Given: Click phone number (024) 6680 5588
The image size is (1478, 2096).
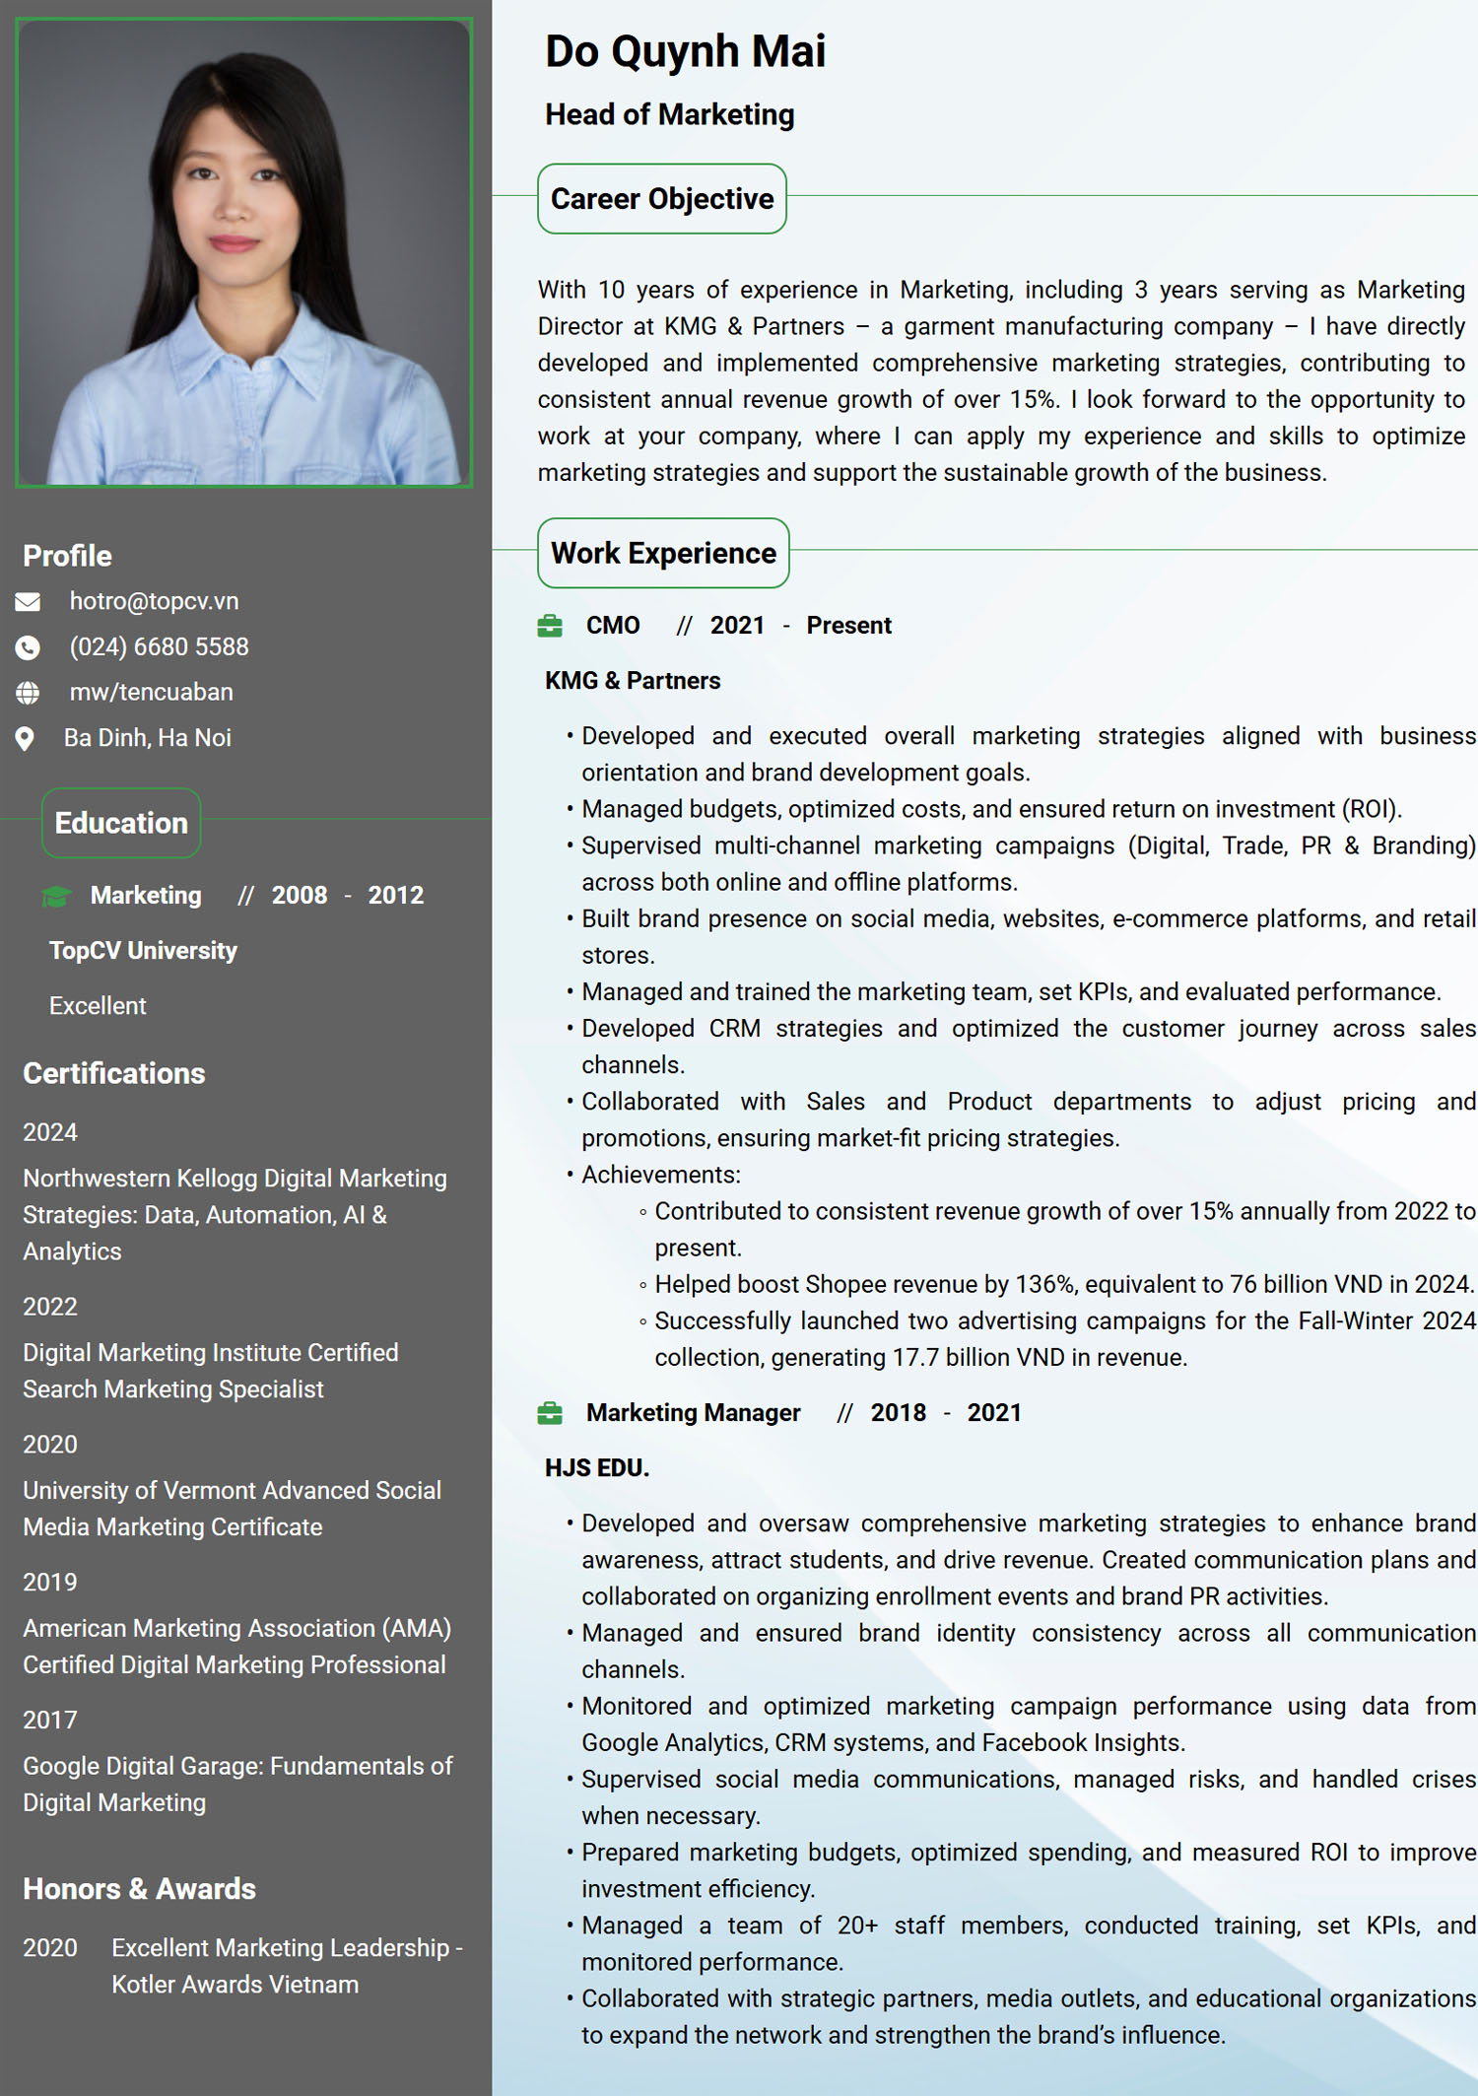Looking at the screenshot, I should pos(159,647).
